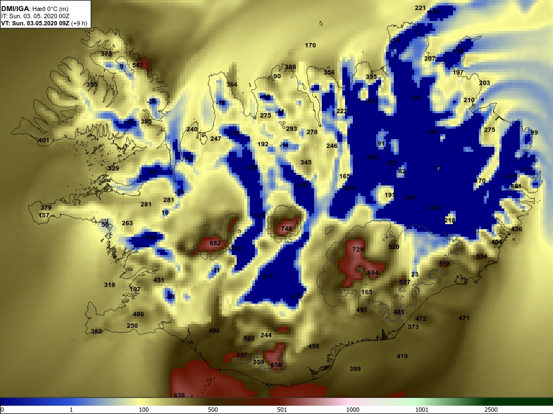Image resolution: width=553 pixels, height=414 pixels.
Task: Click the map value '522'
Action: tap(249, 338)
